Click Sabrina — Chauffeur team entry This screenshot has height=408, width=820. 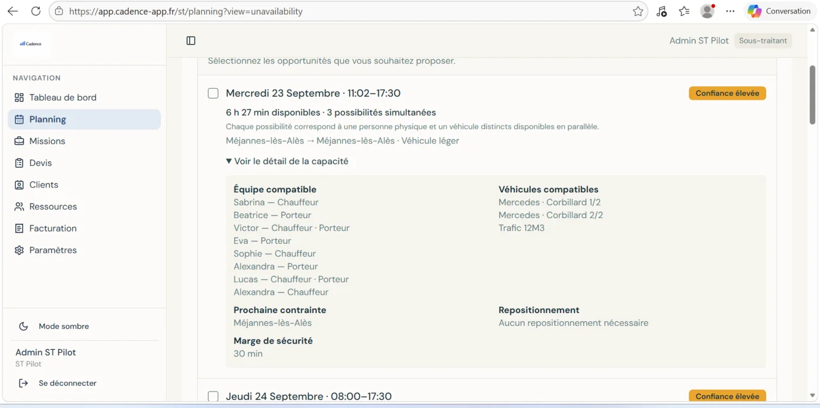coord(276,202)
